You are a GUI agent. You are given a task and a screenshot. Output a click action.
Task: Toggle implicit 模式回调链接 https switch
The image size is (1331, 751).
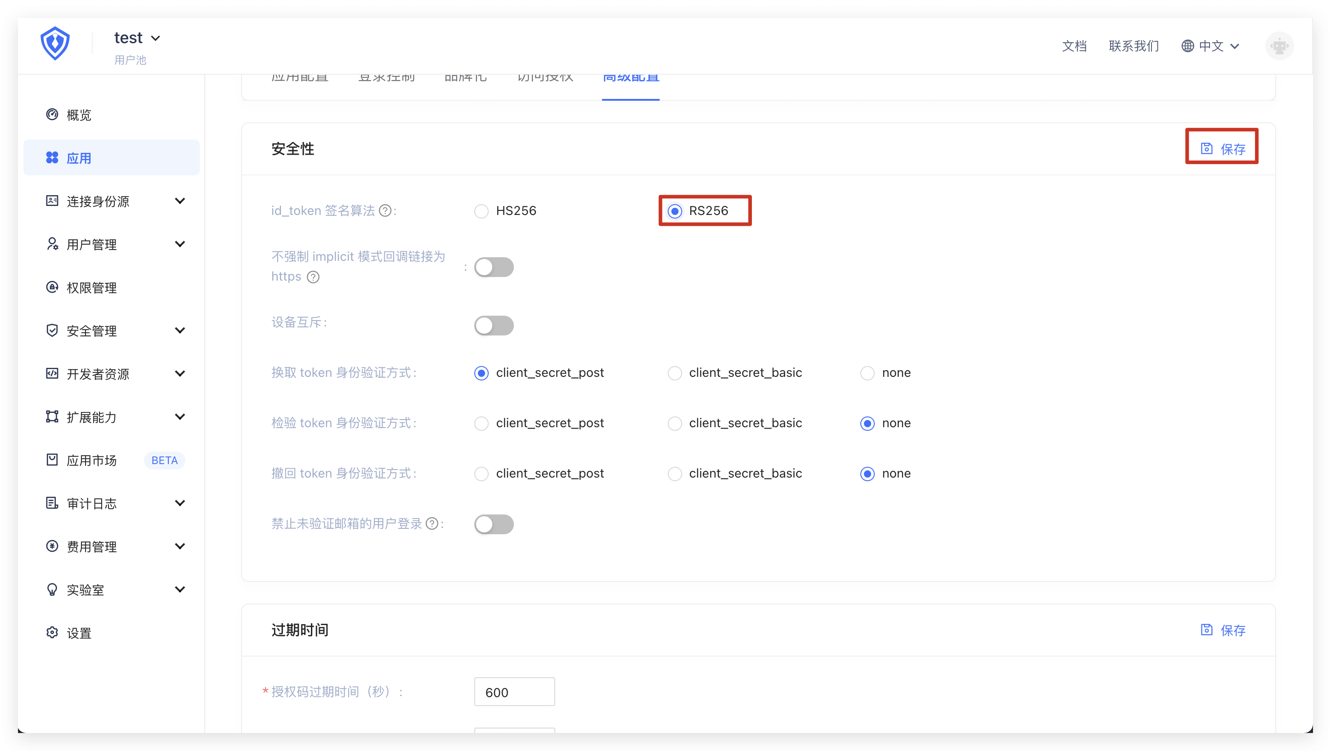[x=494, y=267]
